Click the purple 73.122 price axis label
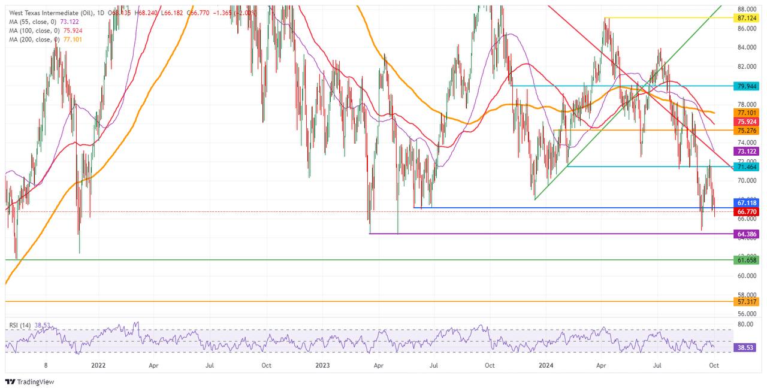This screenshot has width=767, height=391. (x=746, y=151)
